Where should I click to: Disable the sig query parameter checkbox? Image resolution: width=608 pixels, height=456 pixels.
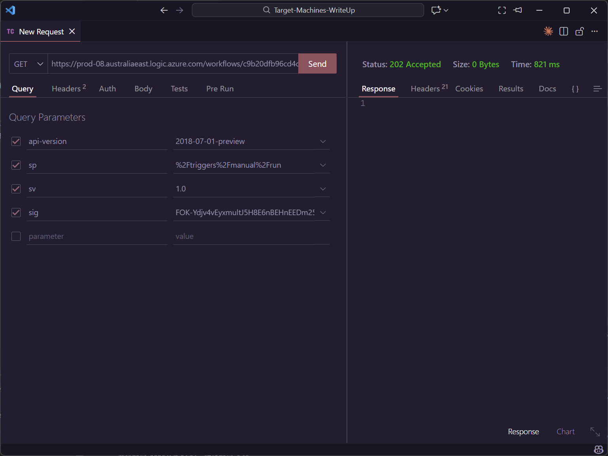[16, 213]
